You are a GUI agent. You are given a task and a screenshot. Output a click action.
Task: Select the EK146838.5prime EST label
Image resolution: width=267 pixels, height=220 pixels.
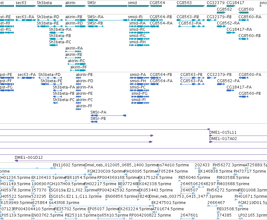pos(215,171)
